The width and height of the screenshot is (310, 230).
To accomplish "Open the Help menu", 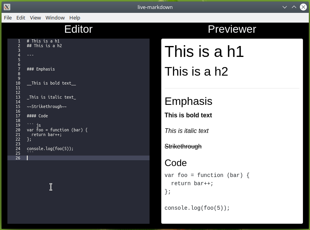I will 74,18.
